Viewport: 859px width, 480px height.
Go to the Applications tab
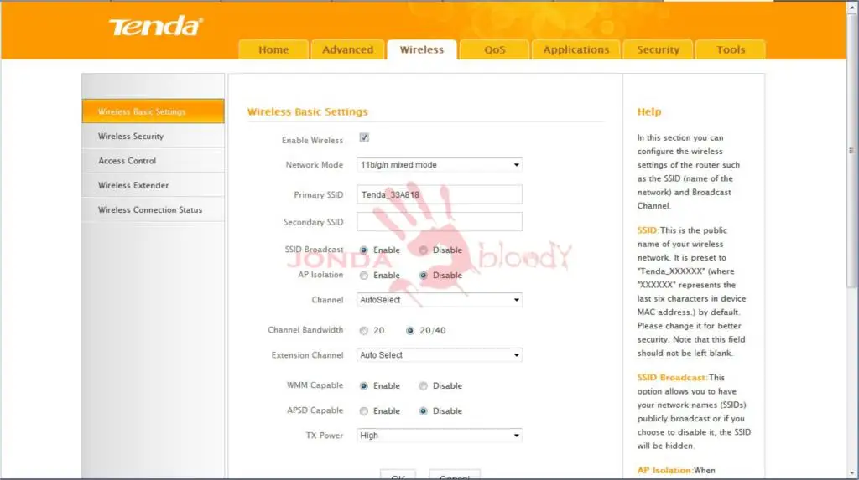(x=575, y=49)
